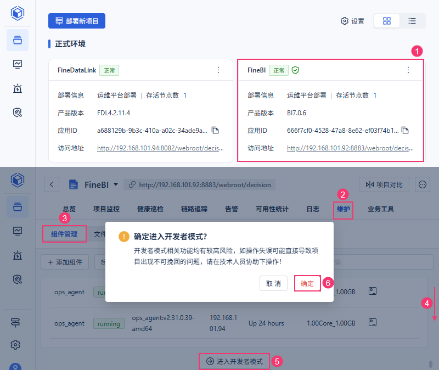Copy the FineBI application ID
The height and width of the screenshot is (370, 439).
point(405,130)
